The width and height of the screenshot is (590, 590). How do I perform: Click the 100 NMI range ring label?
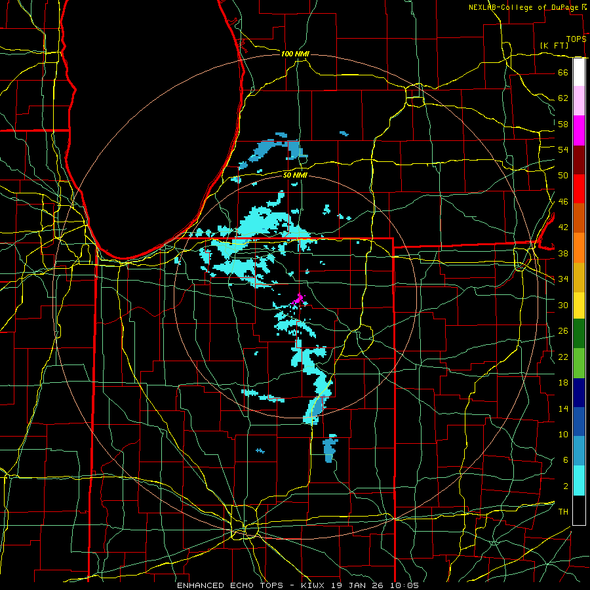pyautogui.click(x=295, y=54)
